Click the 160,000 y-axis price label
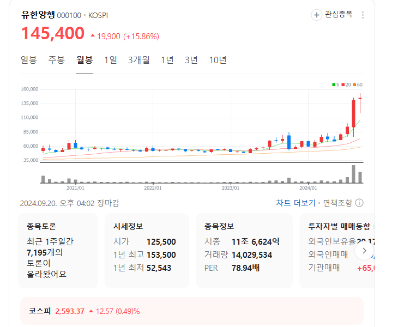Image resolution: width=398 pixels, height=327 pixels. [29, 89]
